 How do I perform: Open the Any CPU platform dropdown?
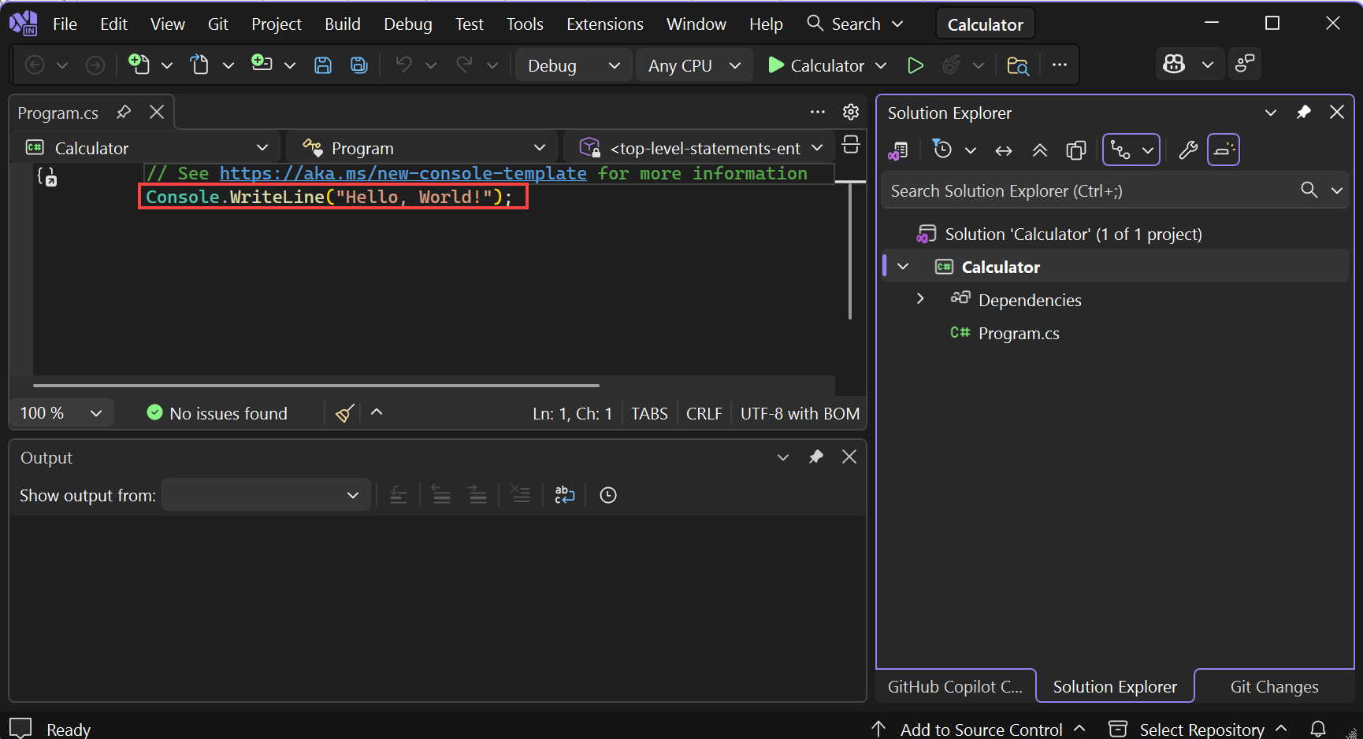(693, 65)
